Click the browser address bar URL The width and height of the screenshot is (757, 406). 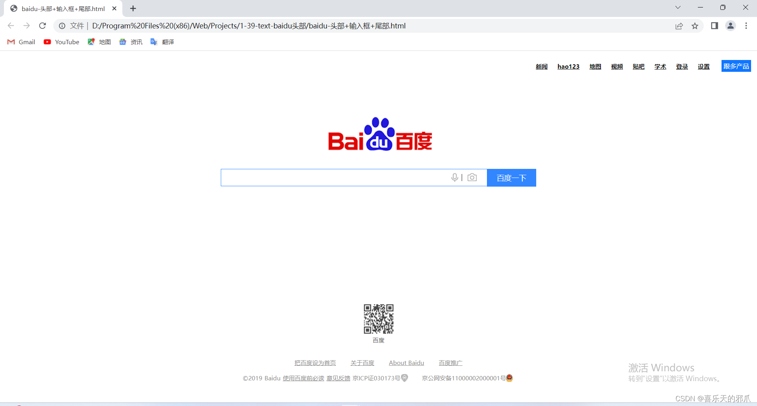tap(249, 26)
